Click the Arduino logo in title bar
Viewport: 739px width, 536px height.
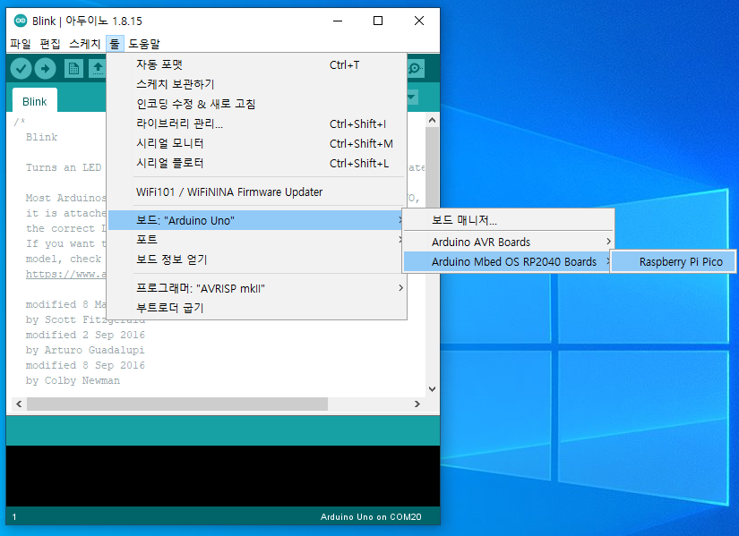pos(21,21)
